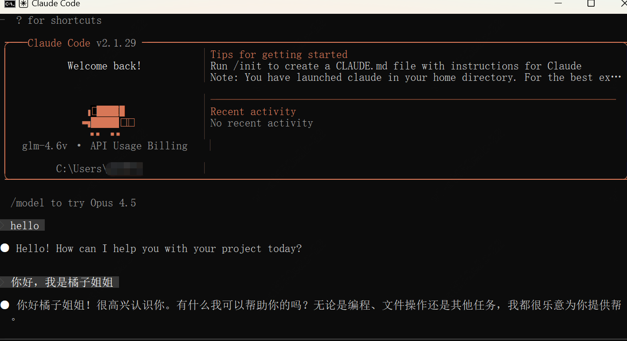Maximize the Claude Code terminal window

pos(591,4)
